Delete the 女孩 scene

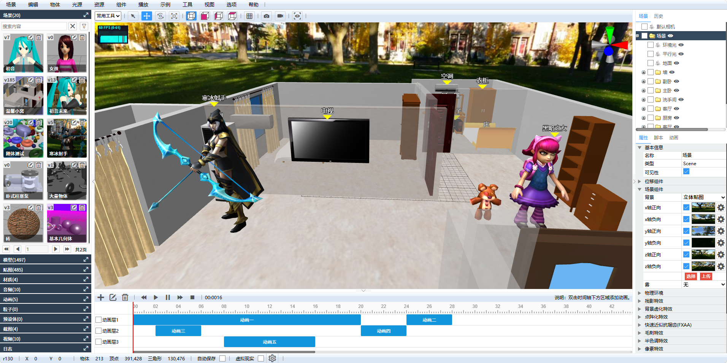coord(82,38)
